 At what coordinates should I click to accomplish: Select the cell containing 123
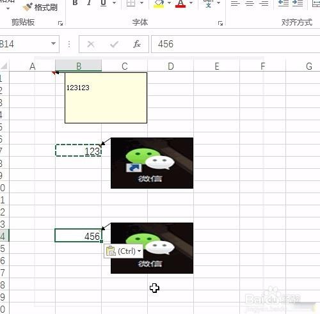(79, 150)
